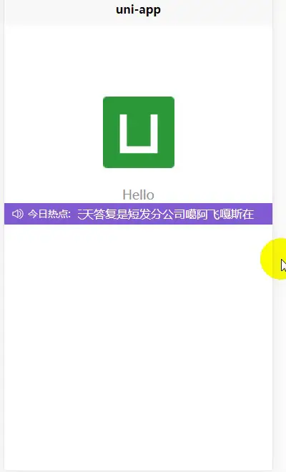Screen dimensions: 286x472
Task: Click the purple bar's empty right end
Action: [x=263, y=214]
